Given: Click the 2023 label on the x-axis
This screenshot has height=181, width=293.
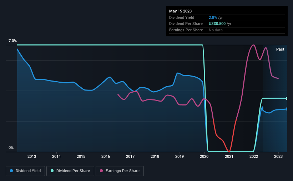Looking at the screenshot, I should 278,156.
